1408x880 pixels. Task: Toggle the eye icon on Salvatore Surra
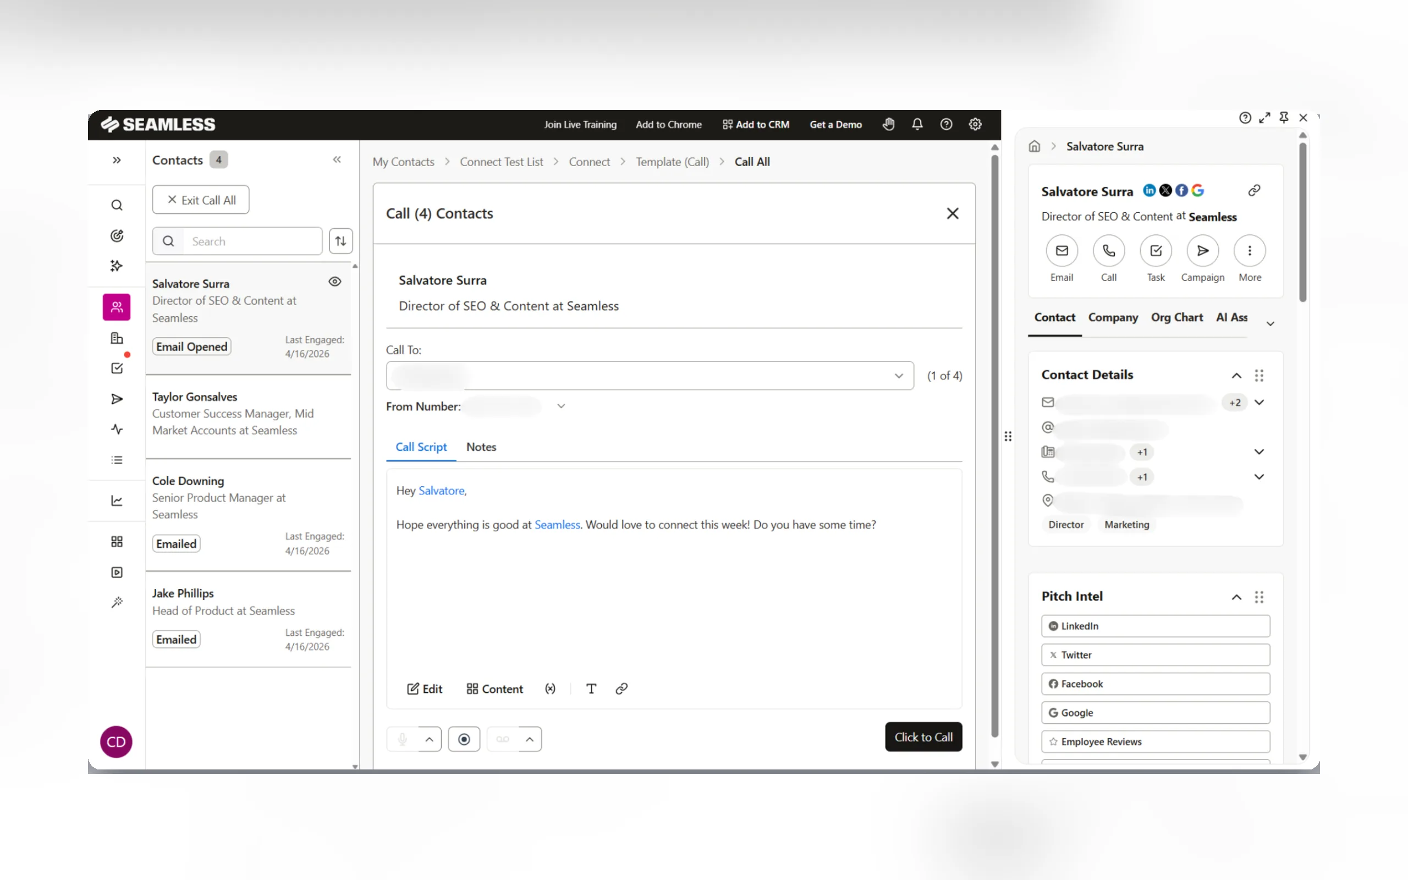click(x=335, y=282)
